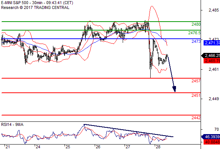Click the 2,461 axis value
This screenshot has height=149, width=220.
click(214, 69)
